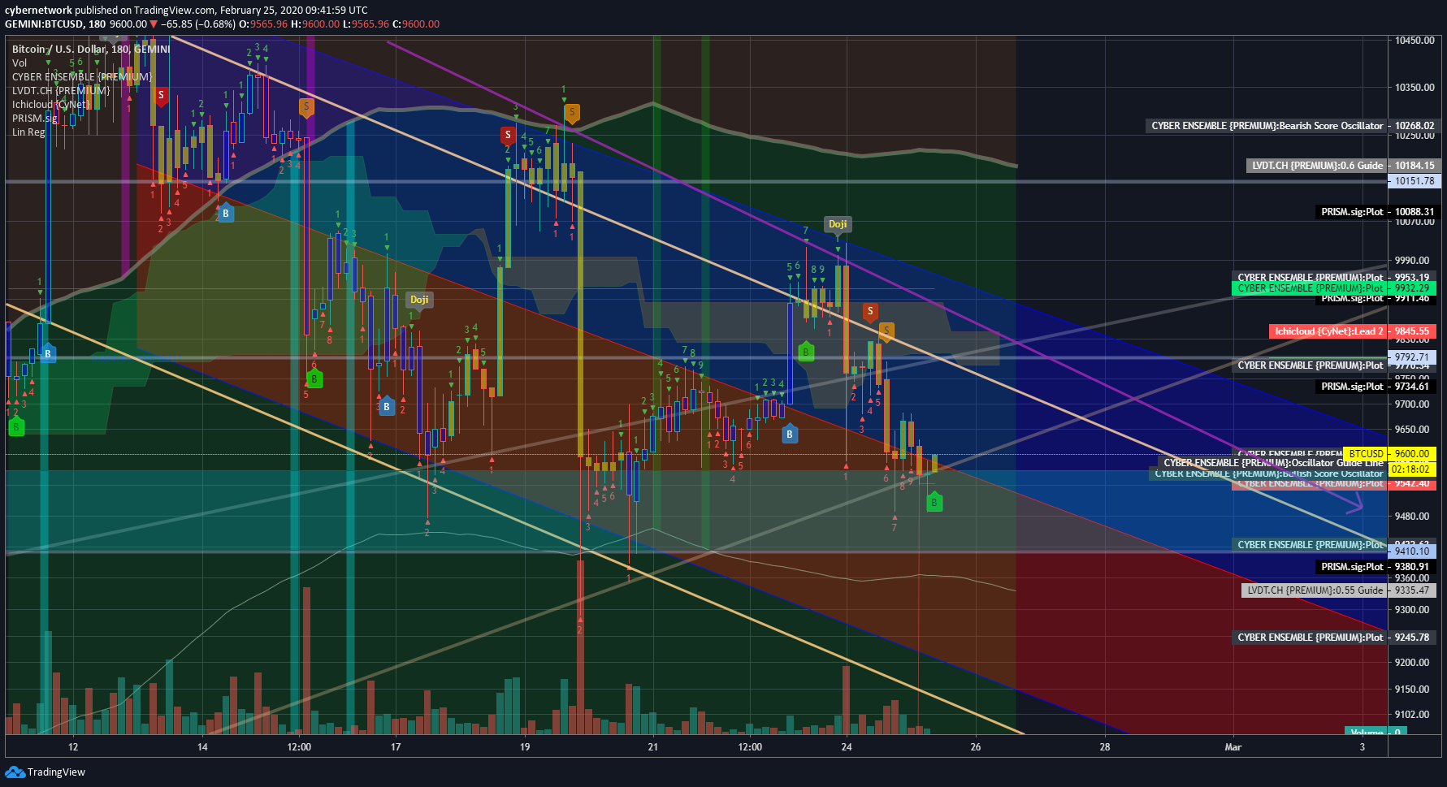Click the red Ichicloud Lead 2 label
This screenshot has height=787, width=1447.
pos(1352,331)
